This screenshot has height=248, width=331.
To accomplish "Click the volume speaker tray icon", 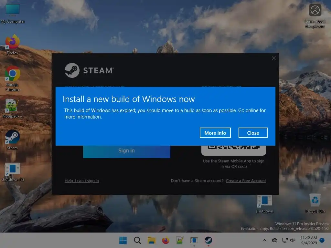I will tap(292, 240).
